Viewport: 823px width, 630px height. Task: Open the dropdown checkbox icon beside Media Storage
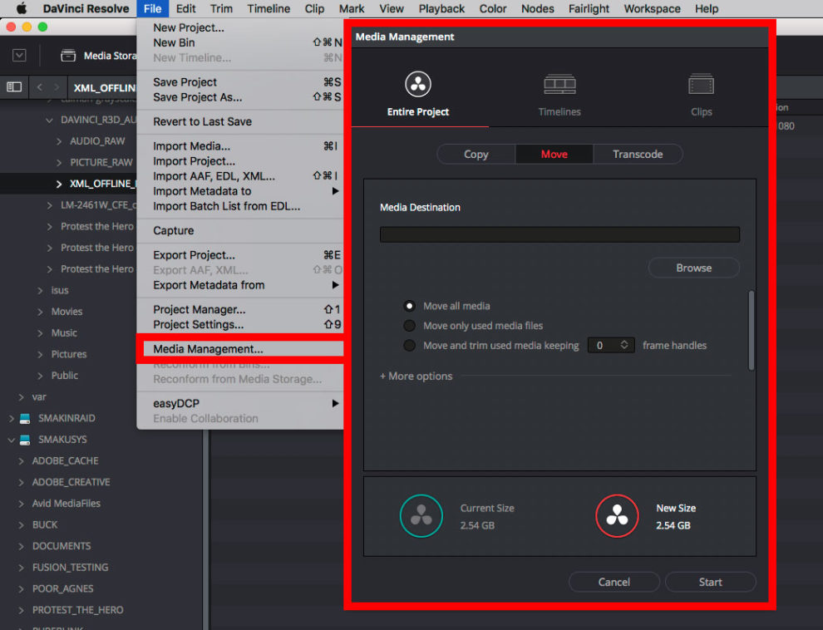pos(19,55)
